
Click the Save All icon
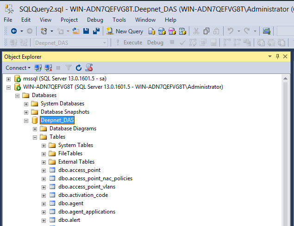tap(96, 31)
